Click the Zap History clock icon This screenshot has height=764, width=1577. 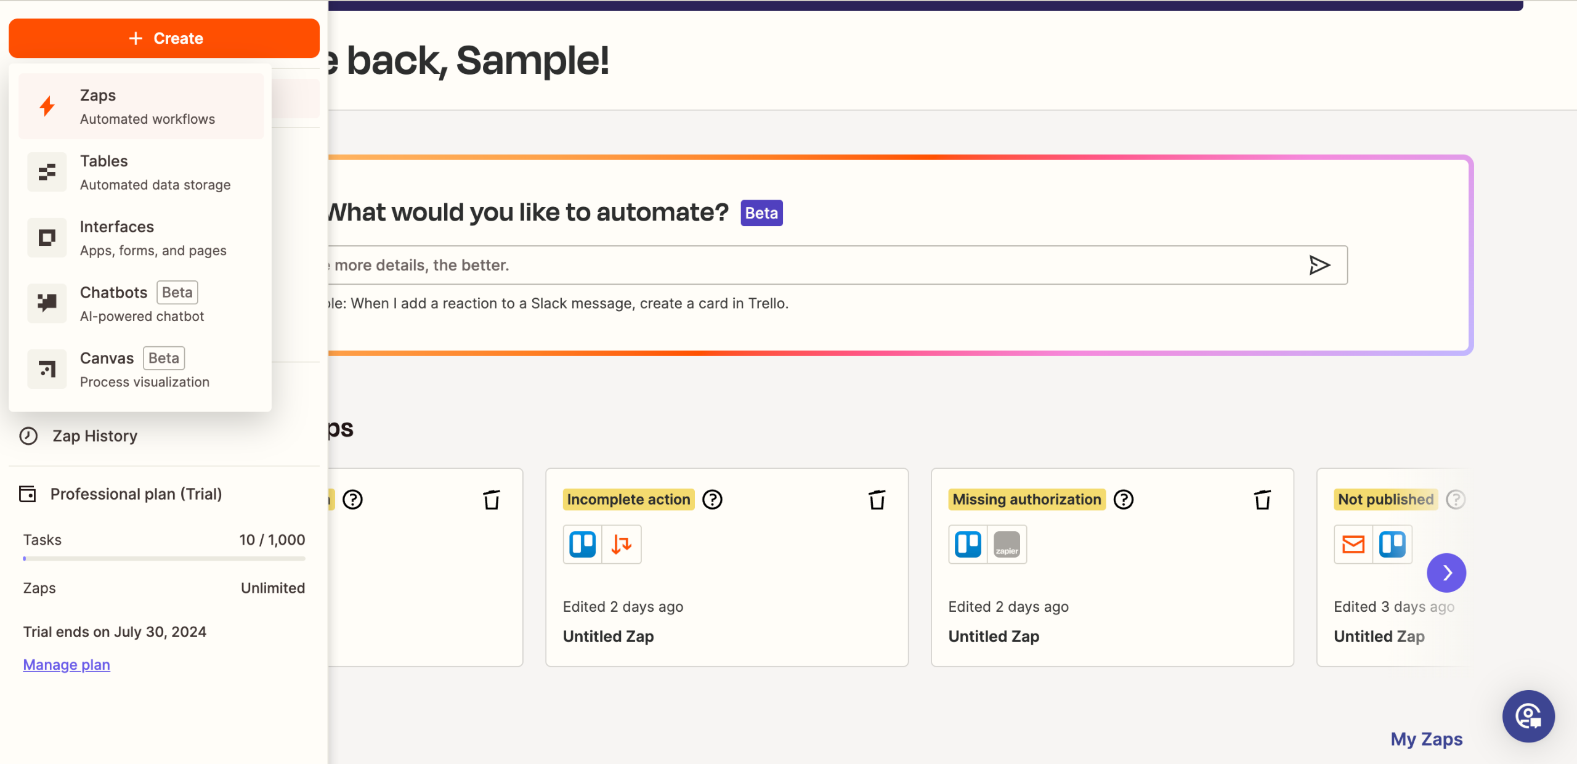click(28, 436)
